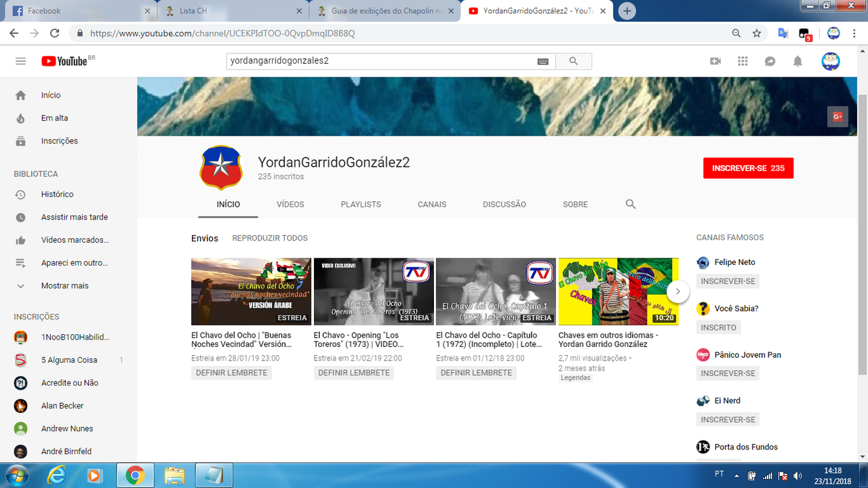Screen dimensions: 868x488
Task: Click REPRODUZIR TODOS to play all uploads
Action: 269,238
